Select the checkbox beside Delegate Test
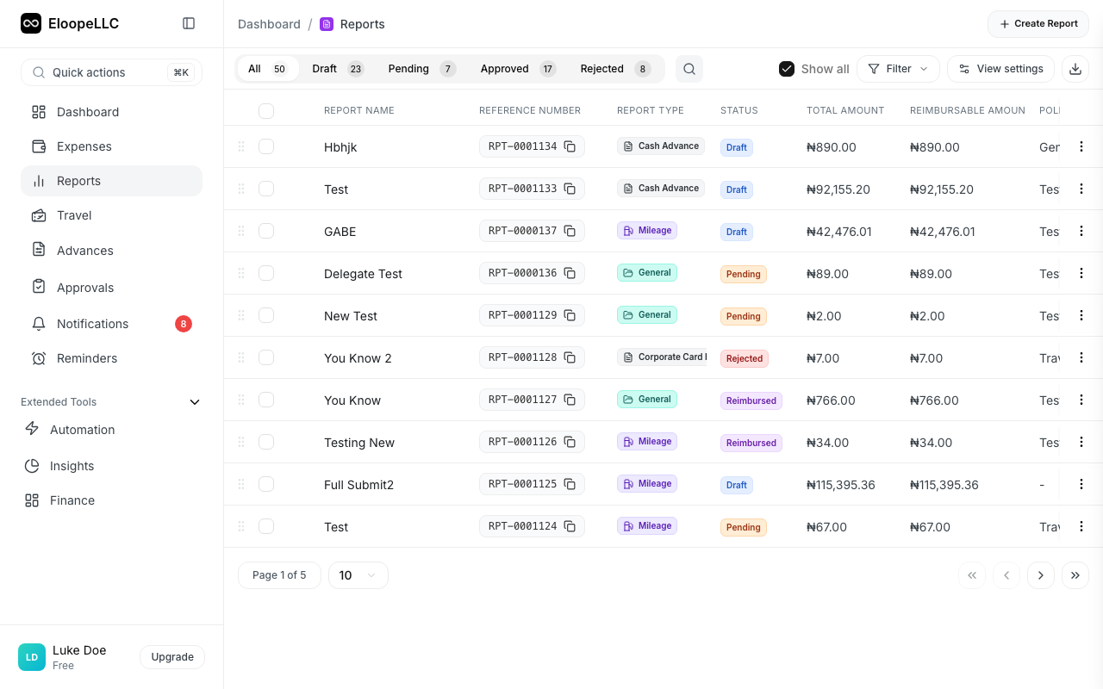 tap(266, 273)
